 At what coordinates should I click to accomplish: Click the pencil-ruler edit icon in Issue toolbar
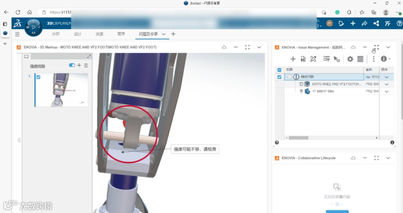click(313, 59)
